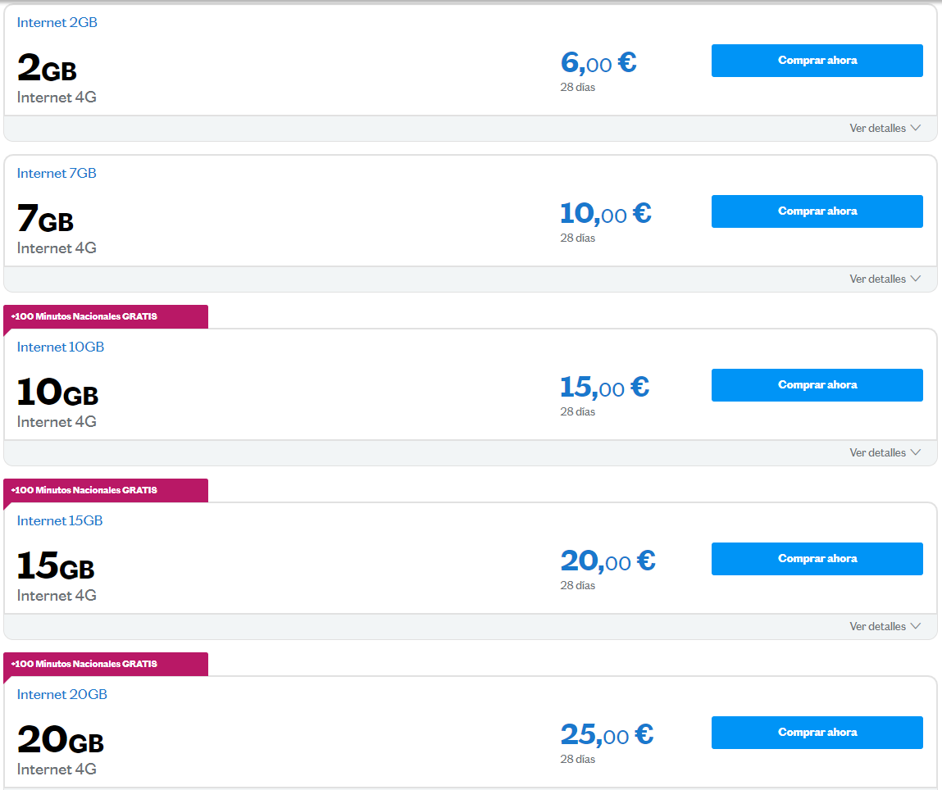Click the Internet 20GB title link
The height and width of the screenshot is (790, 942).
[62, 695]
